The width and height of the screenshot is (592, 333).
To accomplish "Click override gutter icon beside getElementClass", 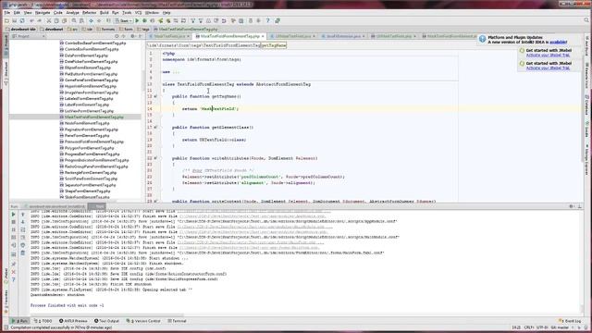I will (155, 128).
